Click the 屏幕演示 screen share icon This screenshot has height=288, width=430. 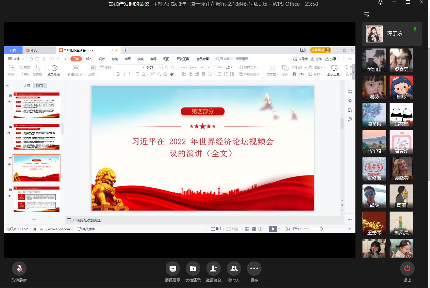point(172,269)
